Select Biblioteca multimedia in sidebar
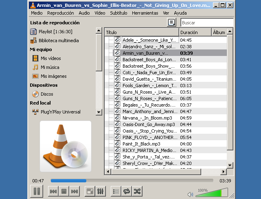This screenshot has height=199, width=261. click(55, 41)
